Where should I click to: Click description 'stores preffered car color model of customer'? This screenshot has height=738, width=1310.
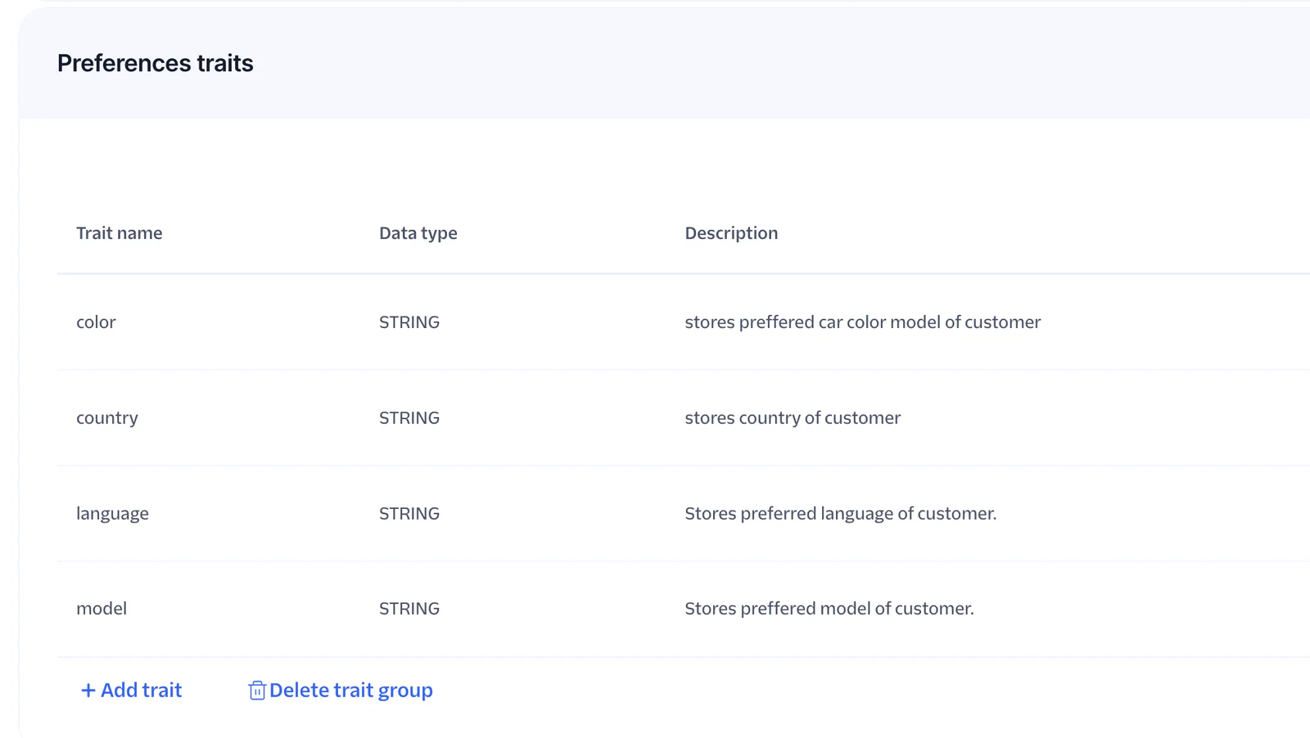pos(863,322)
